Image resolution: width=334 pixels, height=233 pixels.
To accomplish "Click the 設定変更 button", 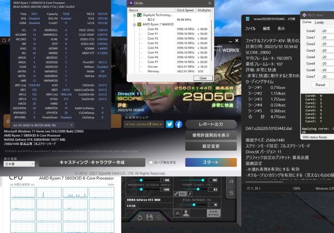I will (x=211, y=146).
